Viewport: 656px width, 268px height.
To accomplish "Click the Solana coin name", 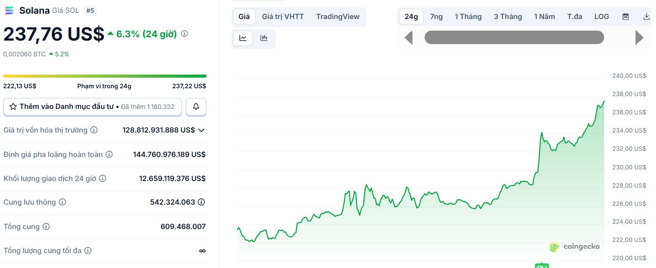I will tap(34, 10).
